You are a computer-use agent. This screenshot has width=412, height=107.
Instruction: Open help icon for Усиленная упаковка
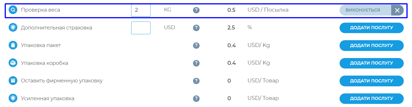196,99
